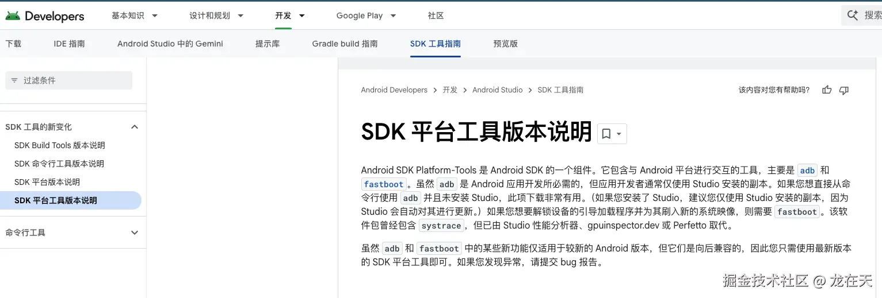
Task: Switch to the 下载 tab
Action: (13, 44)
